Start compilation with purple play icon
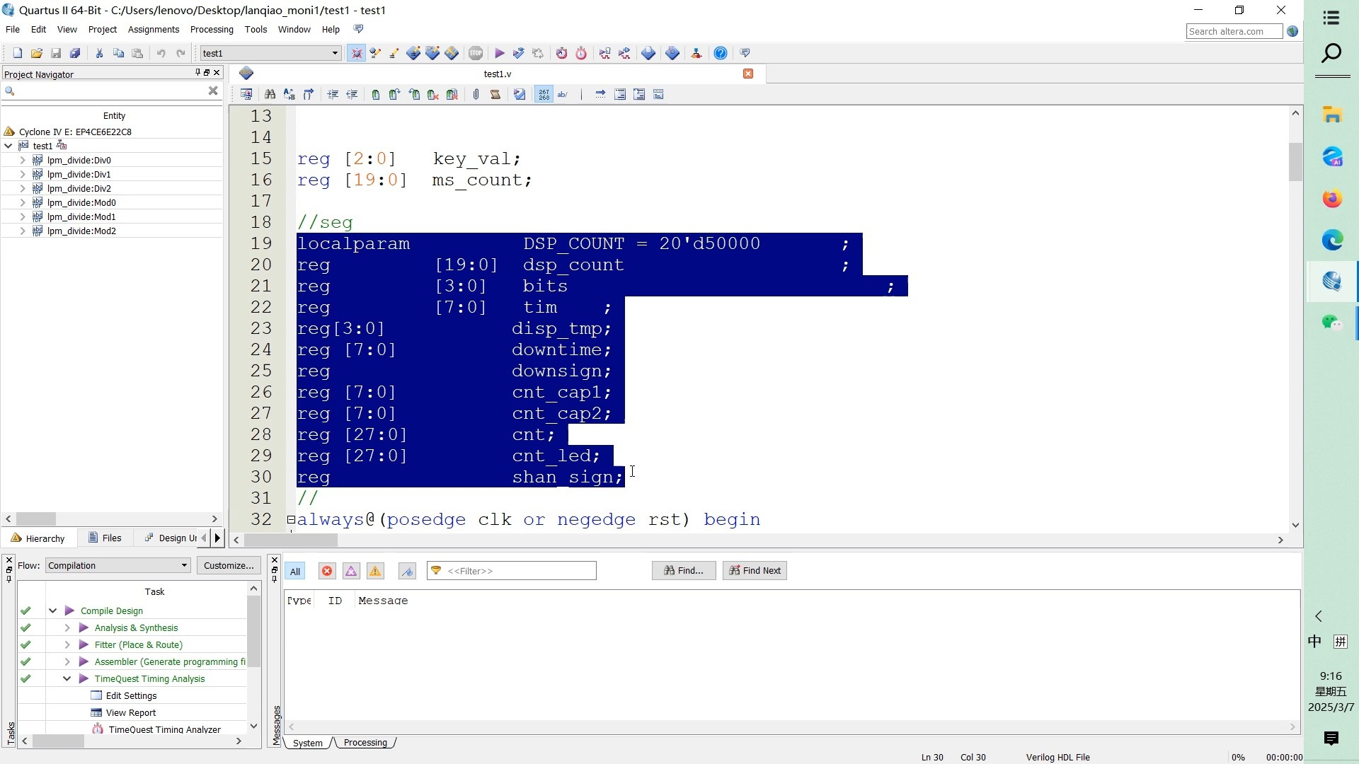 click(x=500, y=53)
